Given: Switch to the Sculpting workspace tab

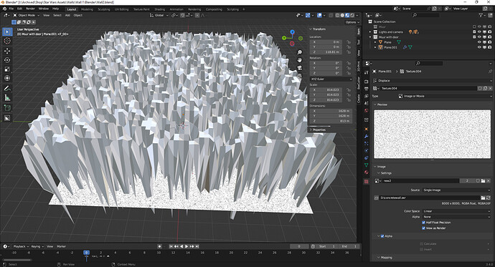Looking at the screenshot, I should pyautogui.click(x=104, y=9).
